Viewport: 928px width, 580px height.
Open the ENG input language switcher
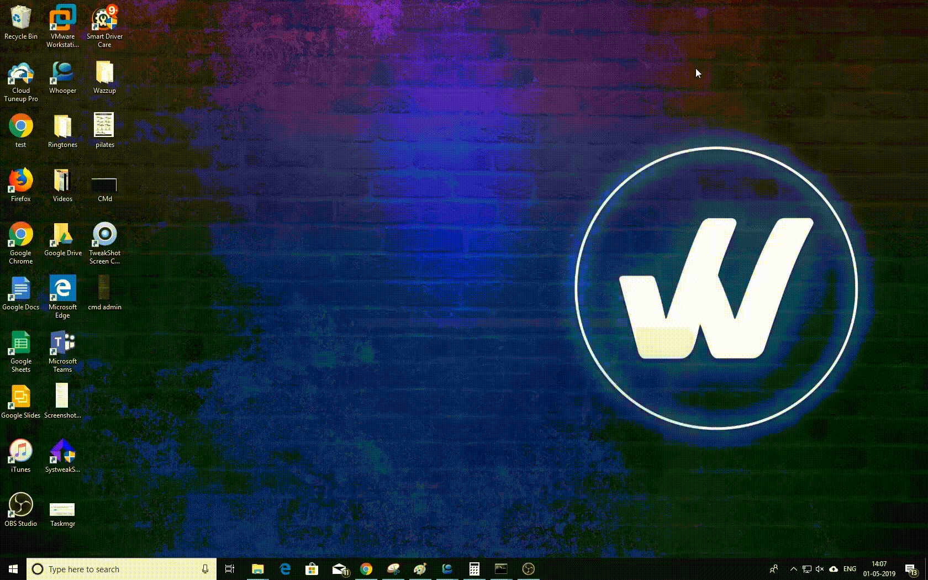click(x=850, y=569)
